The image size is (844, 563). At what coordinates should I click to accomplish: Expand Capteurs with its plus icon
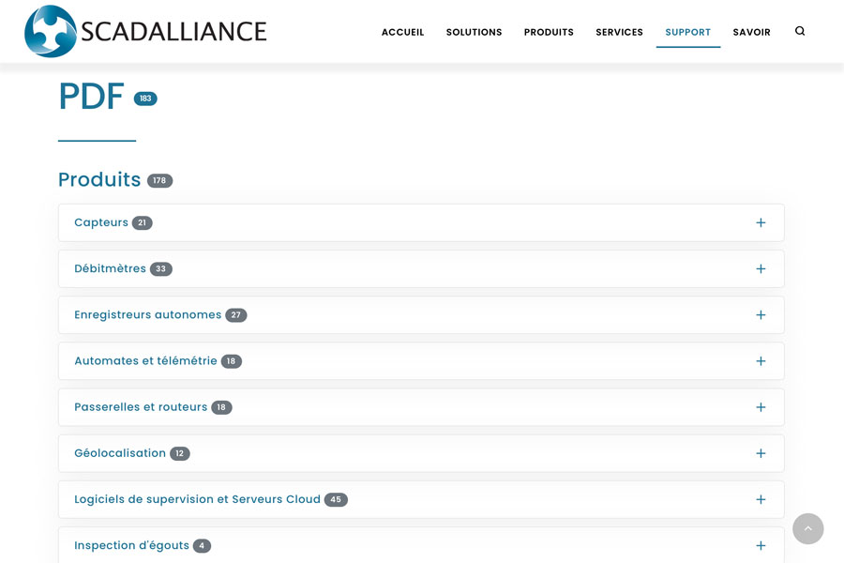coord(761,223)
